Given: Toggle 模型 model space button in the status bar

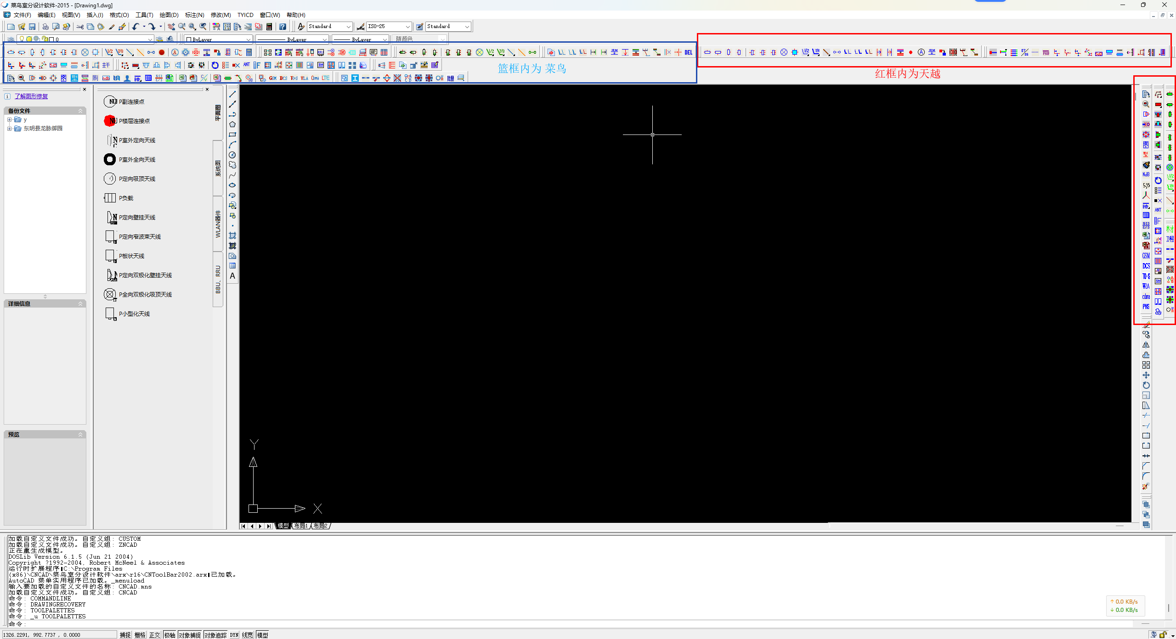Looking at the screenshot, I should coord(263,635).
